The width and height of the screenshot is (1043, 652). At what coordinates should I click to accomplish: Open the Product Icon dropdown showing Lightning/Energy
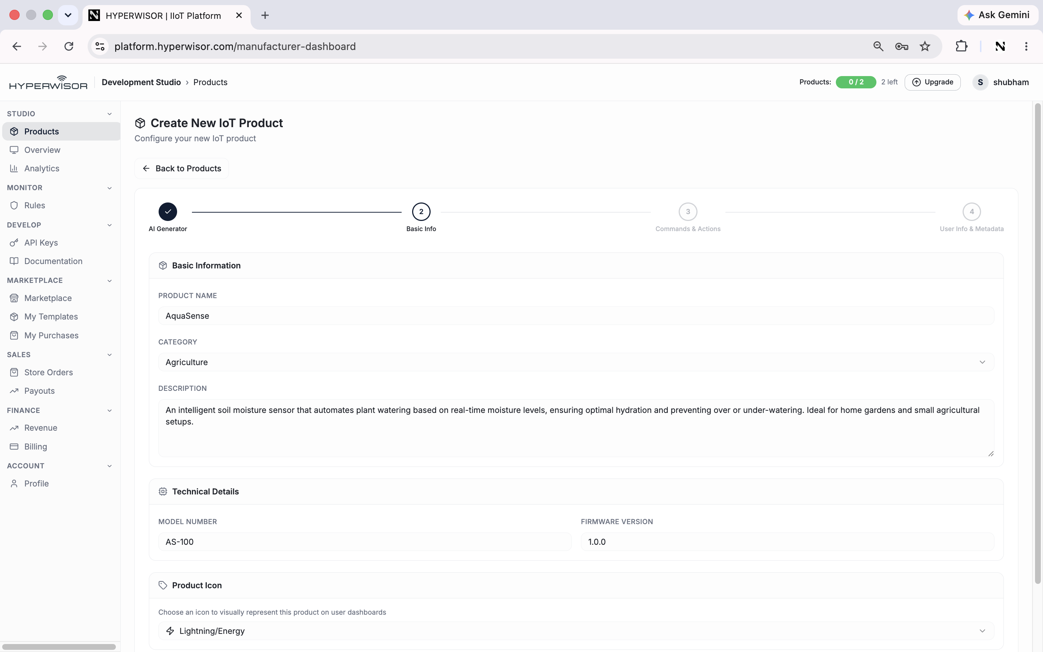[x=576, y=631]
